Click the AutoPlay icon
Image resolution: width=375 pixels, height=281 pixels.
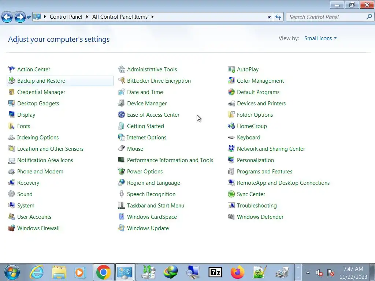[231, 69]
